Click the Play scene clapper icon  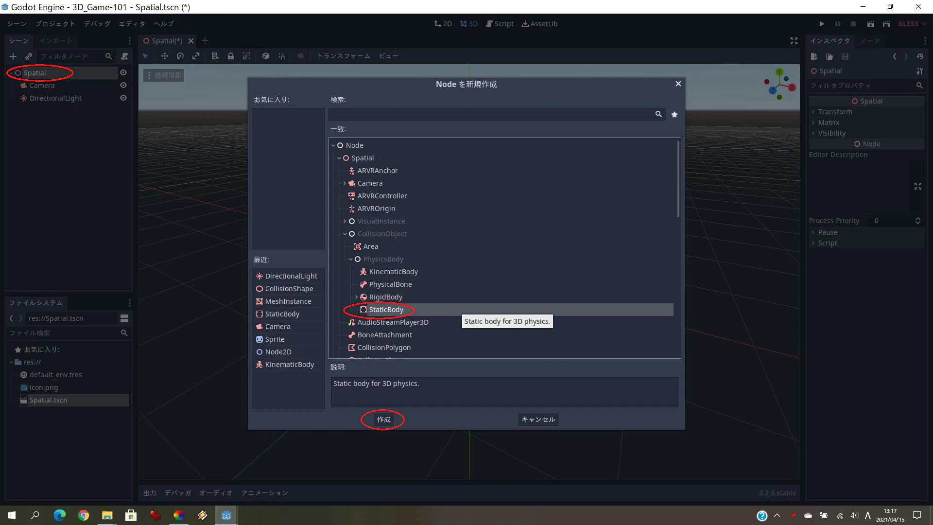(x=870, y=24)
